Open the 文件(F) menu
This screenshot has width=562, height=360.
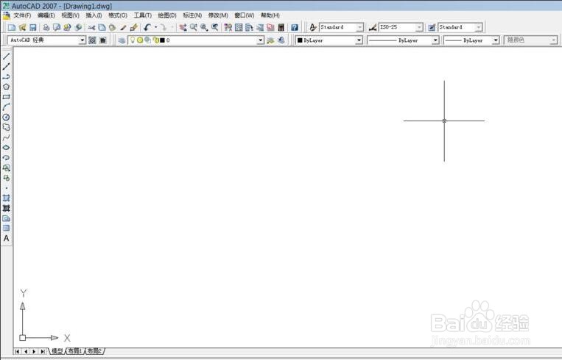pyautogui.click(x=22, y=15)
